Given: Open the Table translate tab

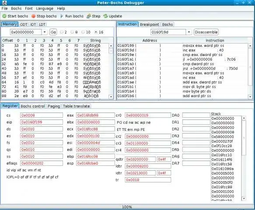Looking at the screenshot, I should pos(77,106).
